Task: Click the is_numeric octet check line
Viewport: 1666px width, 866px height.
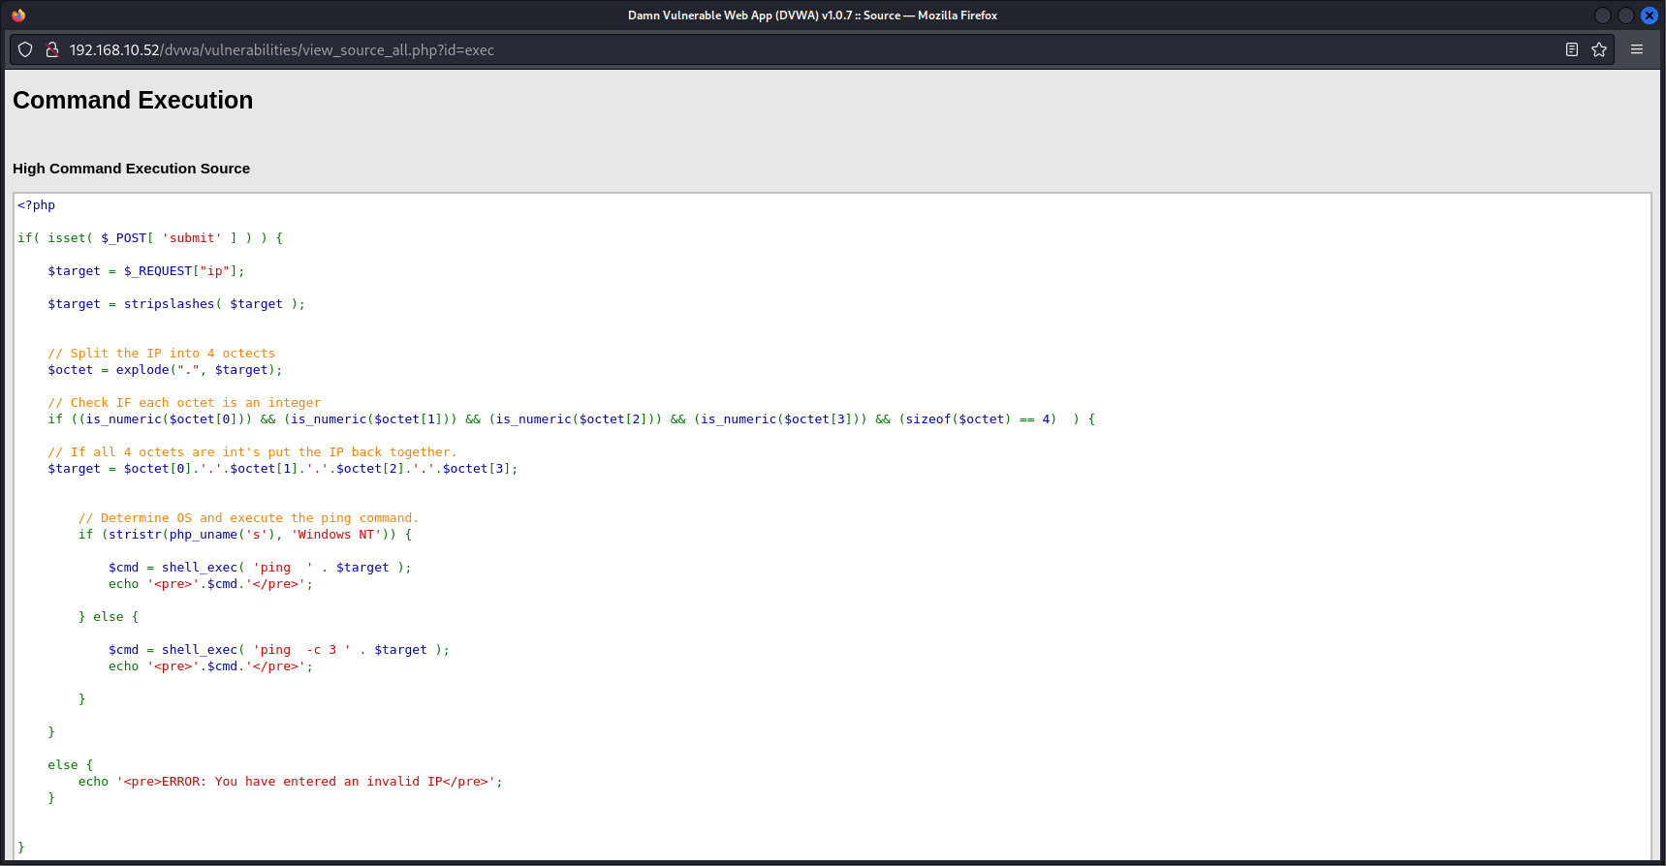Action: 572,419
